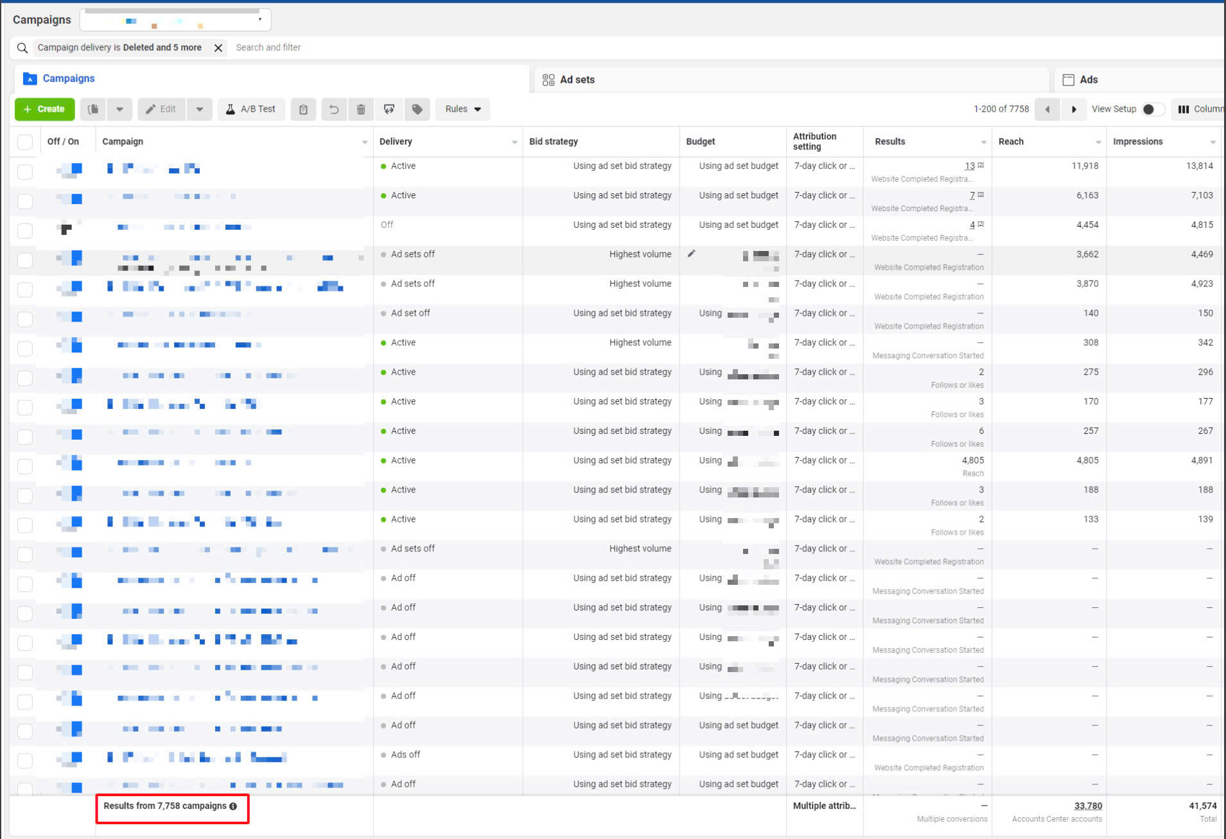Click the Ads off delivery status
1226x839 pixels.
[x=405, y=754]
